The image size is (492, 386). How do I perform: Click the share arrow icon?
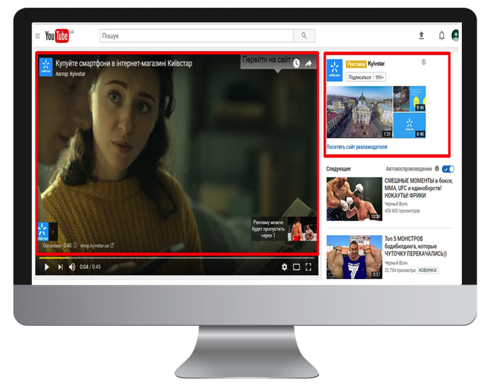pos(308,63)
